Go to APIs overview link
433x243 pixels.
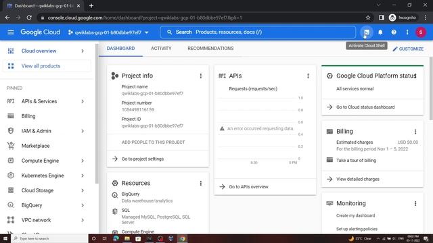tap(248, 187)
